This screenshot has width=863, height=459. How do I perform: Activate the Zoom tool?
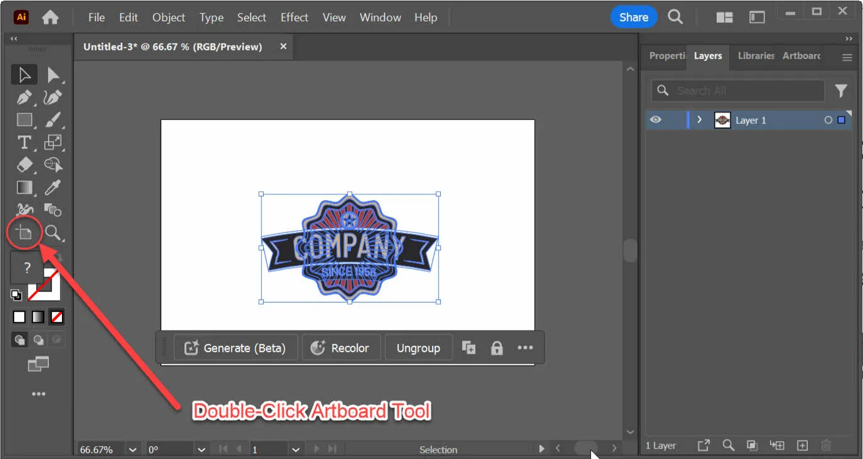tap(53, 233)
